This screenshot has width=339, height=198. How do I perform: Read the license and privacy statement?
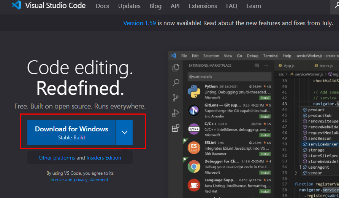click(79, 180)
